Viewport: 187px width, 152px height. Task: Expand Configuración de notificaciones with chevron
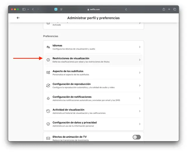click(x=140, y=98)
